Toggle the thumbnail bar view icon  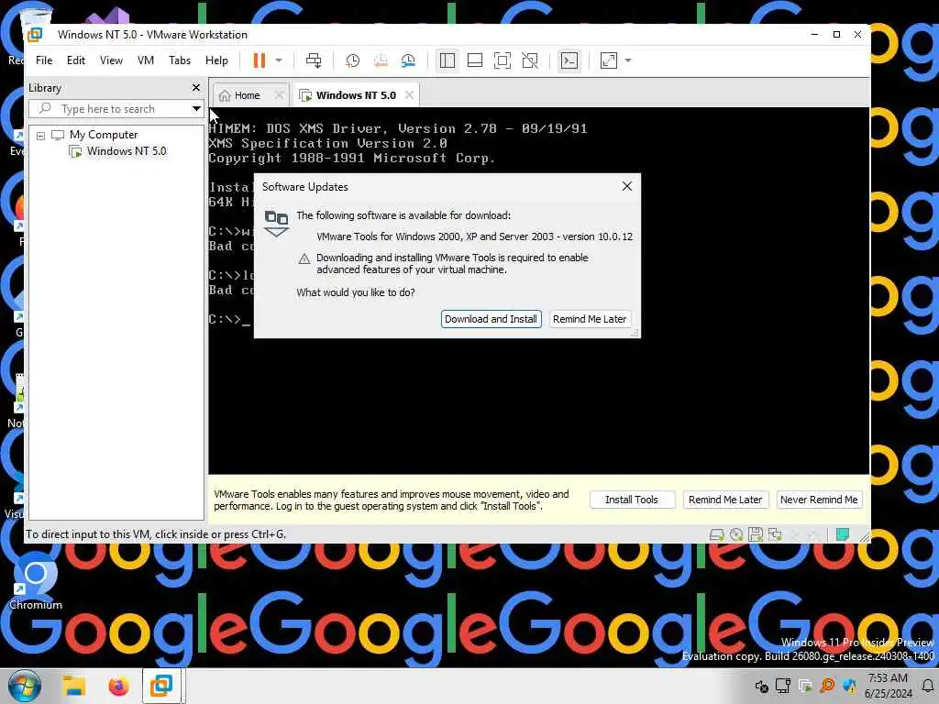[x=475, y=60]
